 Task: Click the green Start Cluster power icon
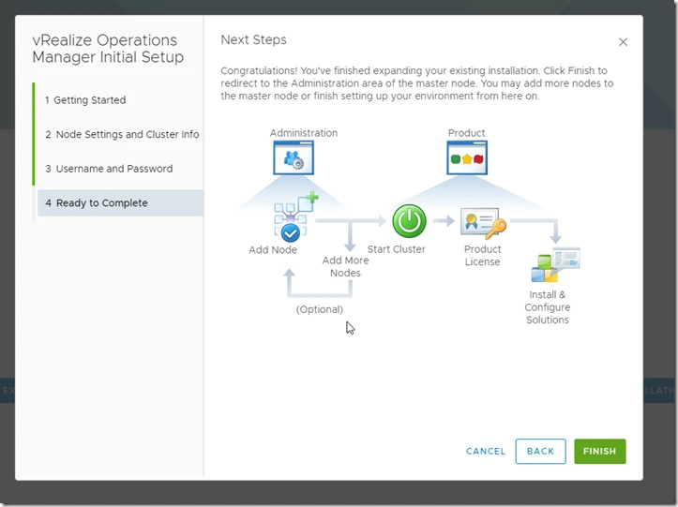[409, 221]
